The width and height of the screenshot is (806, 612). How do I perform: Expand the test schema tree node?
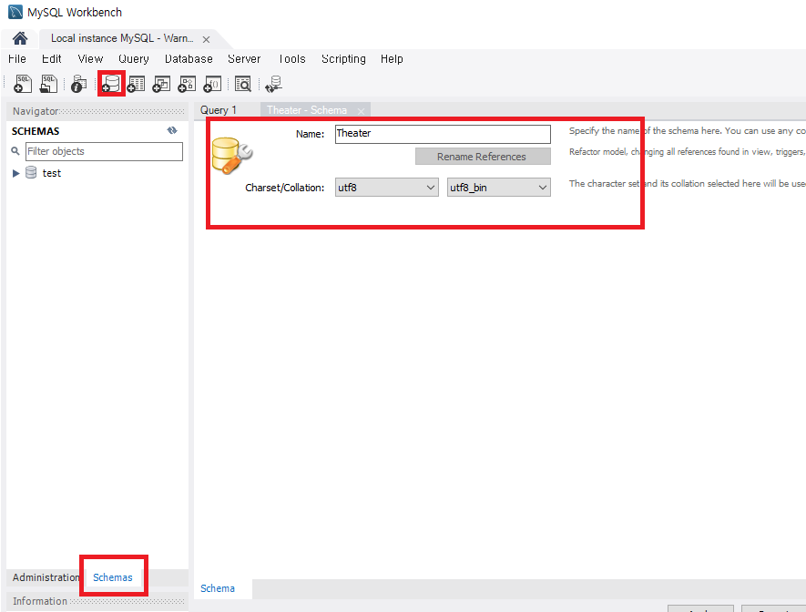(x=15, y=173)
